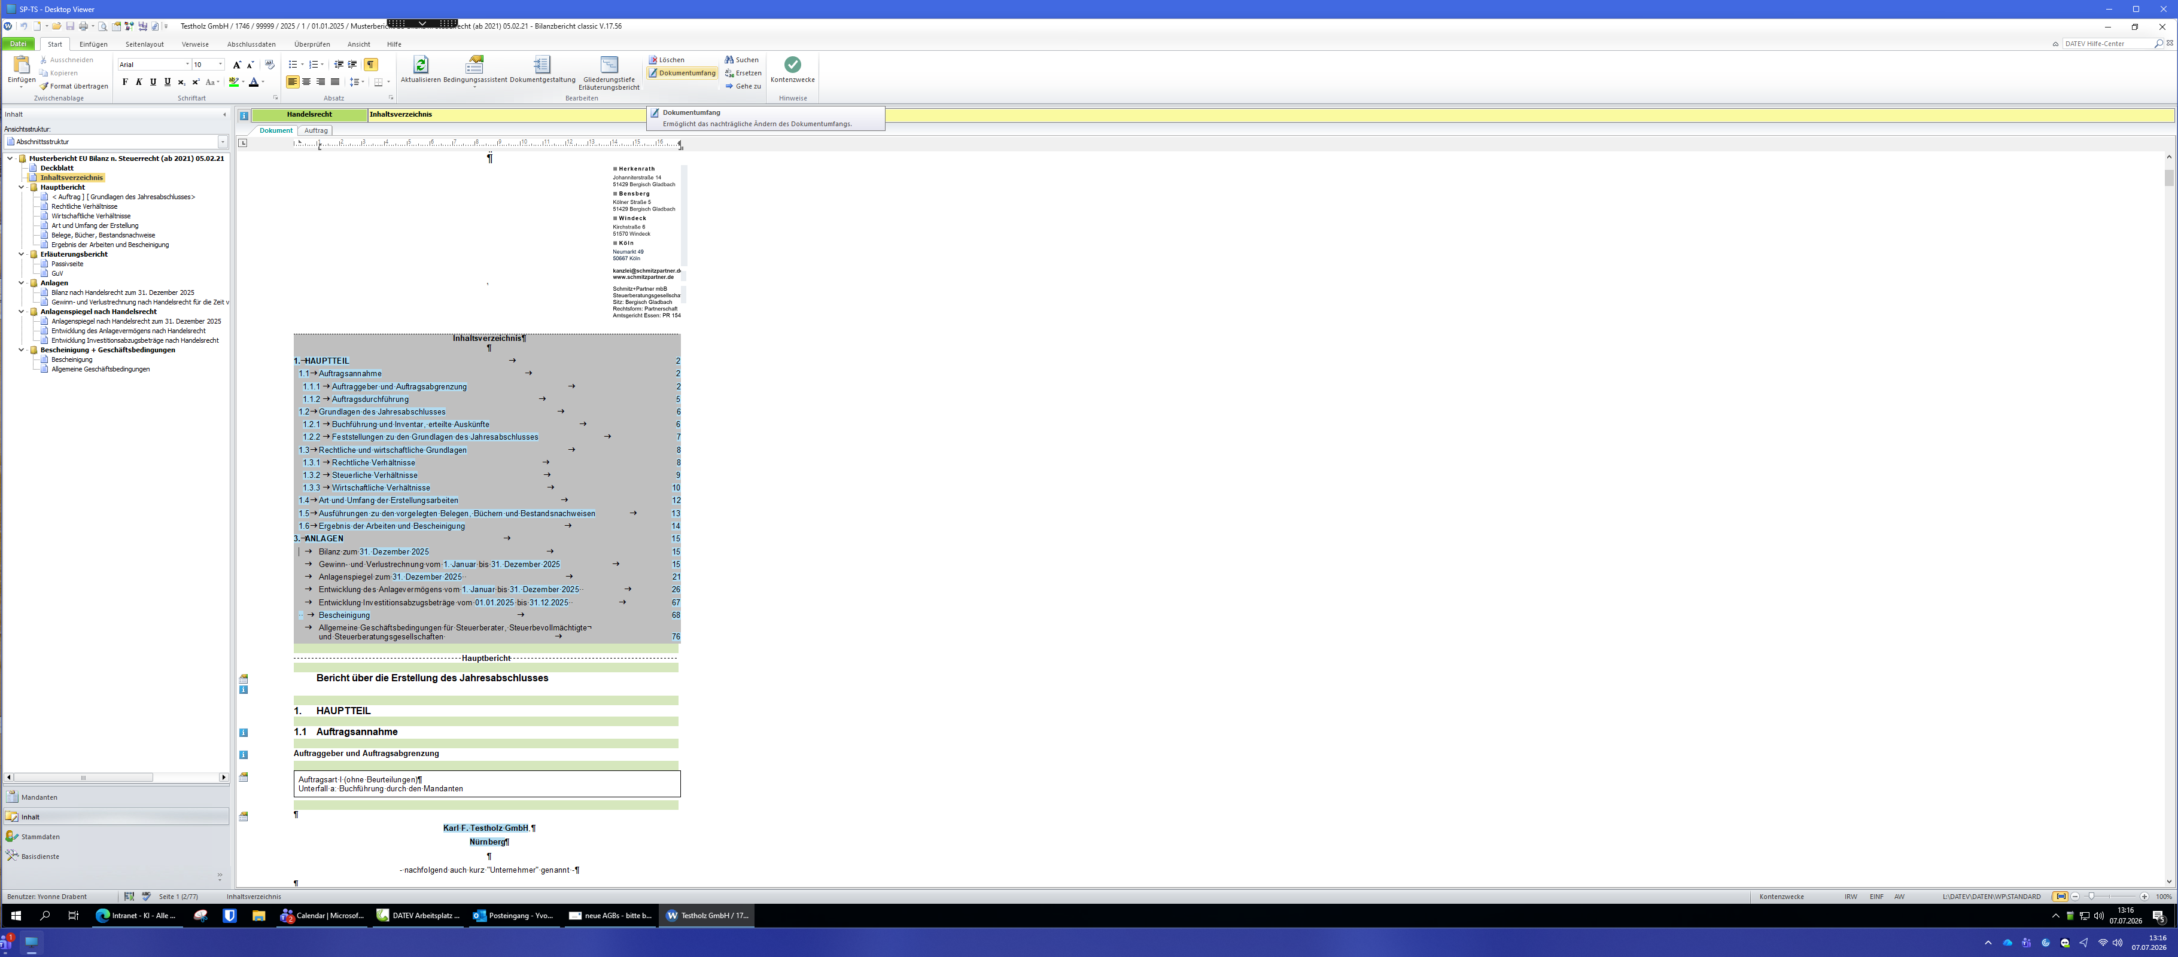Collapse Bescheinigung + Geschäftsbedingungen node

pyautogui.click(x=21, y=350)
